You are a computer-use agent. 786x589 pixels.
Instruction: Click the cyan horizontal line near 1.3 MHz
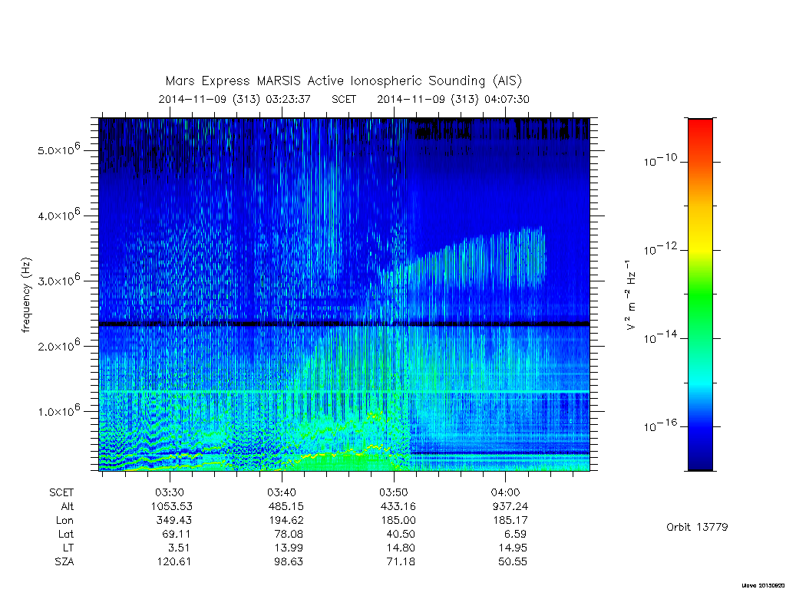(x=344, y=392)
